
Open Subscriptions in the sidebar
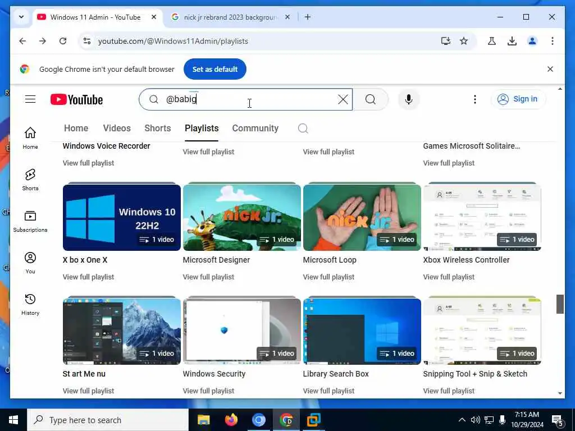click(x=30, y=221)
